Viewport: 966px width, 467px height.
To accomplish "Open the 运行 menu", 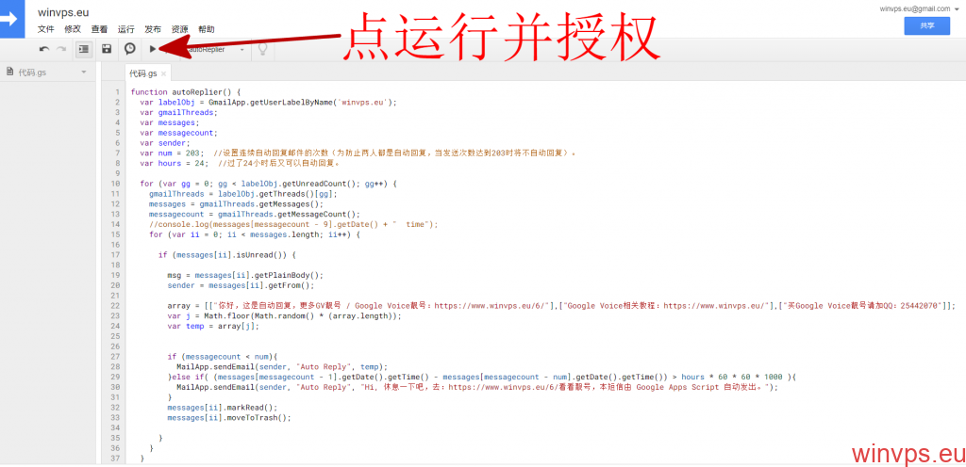I will click(x=126, y=30).
